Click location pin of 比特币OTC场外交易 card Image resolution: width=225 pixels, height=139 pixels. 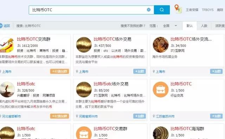pos(77,71)
